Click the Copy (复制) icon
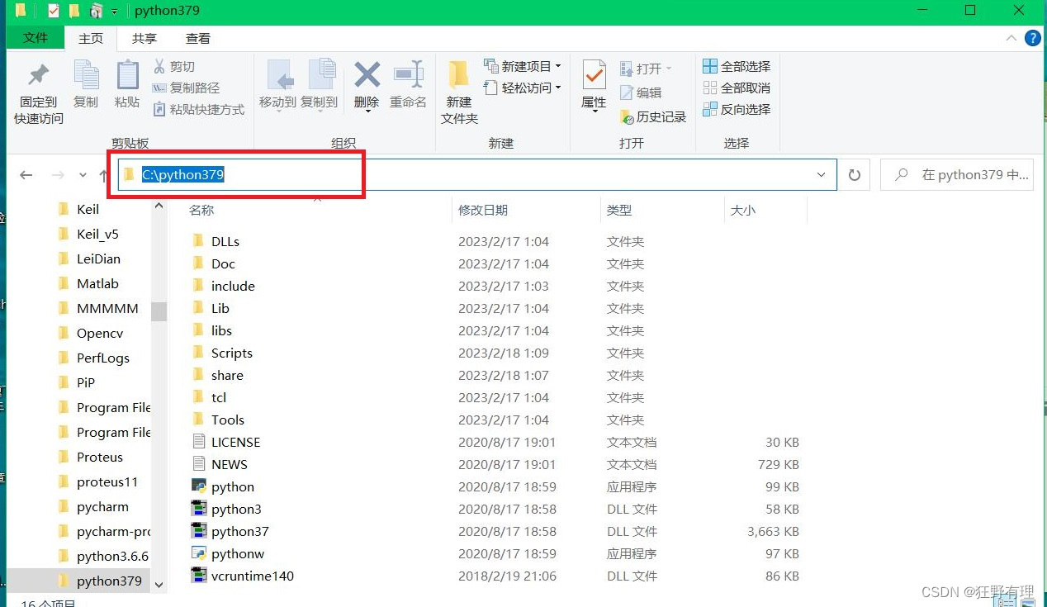 tap(86, 87)
